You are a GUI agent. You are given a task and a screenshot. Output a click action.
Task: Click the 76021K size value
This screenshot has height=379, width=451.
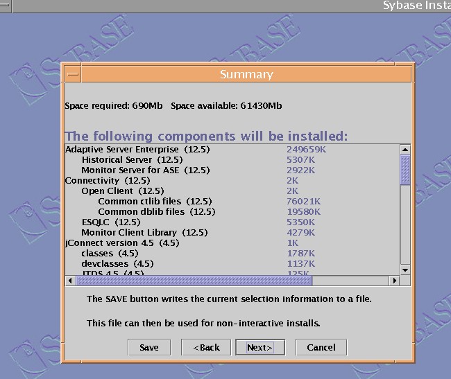pyautogui.click(x=303, y=201)
